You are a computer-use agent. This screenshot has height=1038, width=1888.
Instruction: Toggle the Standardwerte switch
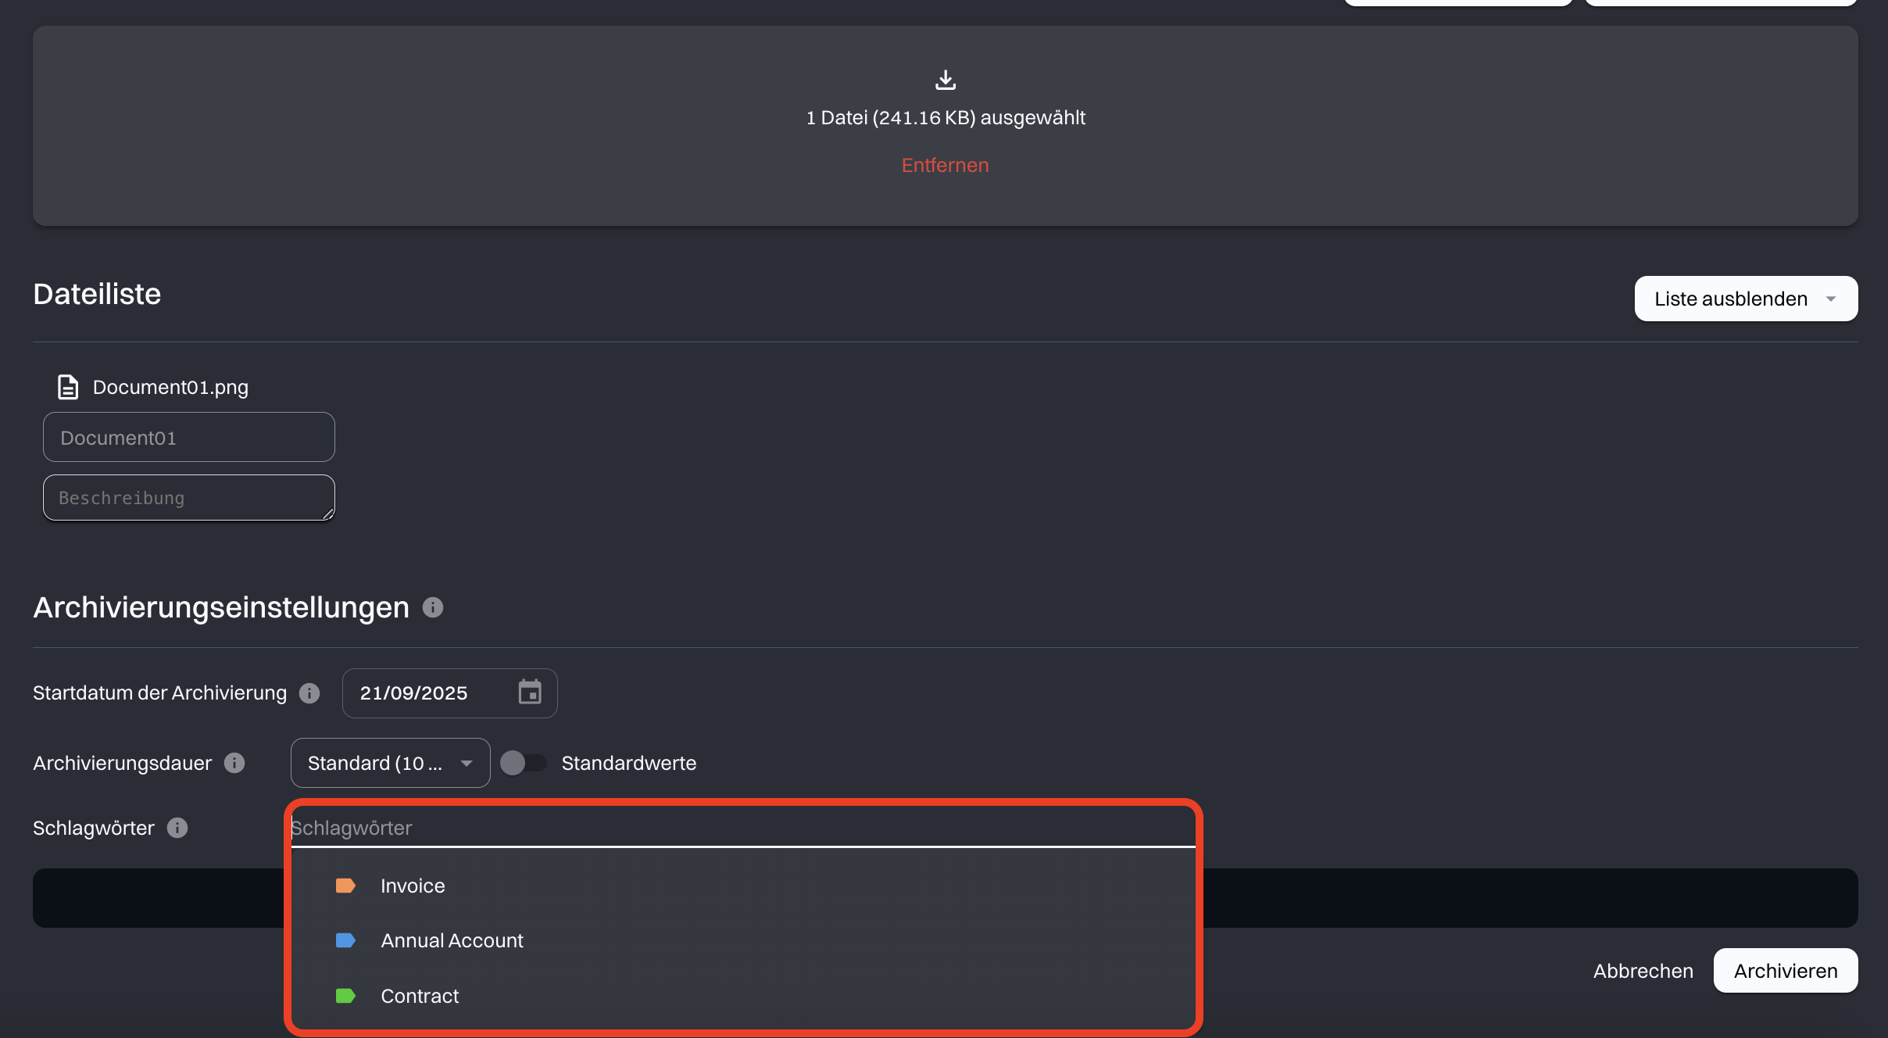click(x=523, y=763)
